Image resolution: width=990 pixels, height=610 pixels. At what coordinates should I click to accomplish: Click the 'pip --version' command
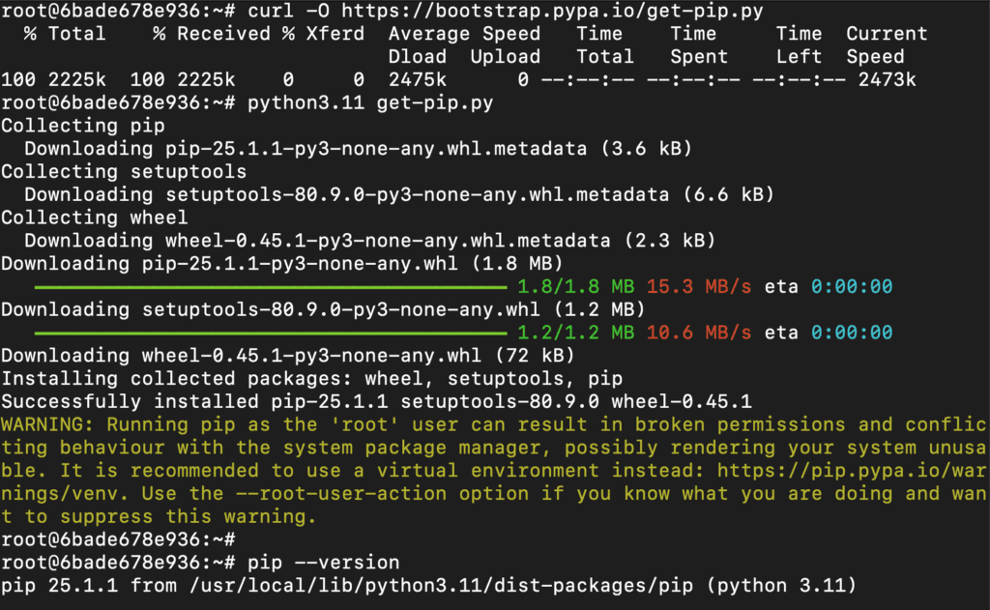coord(324,563)
